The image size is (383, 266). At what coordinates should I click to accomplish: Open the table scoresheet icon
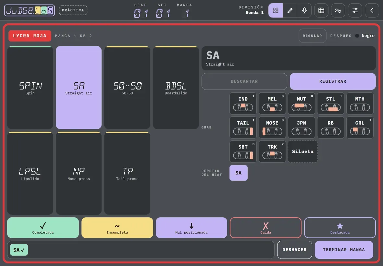pyautogui.click(x=321, y=10)
